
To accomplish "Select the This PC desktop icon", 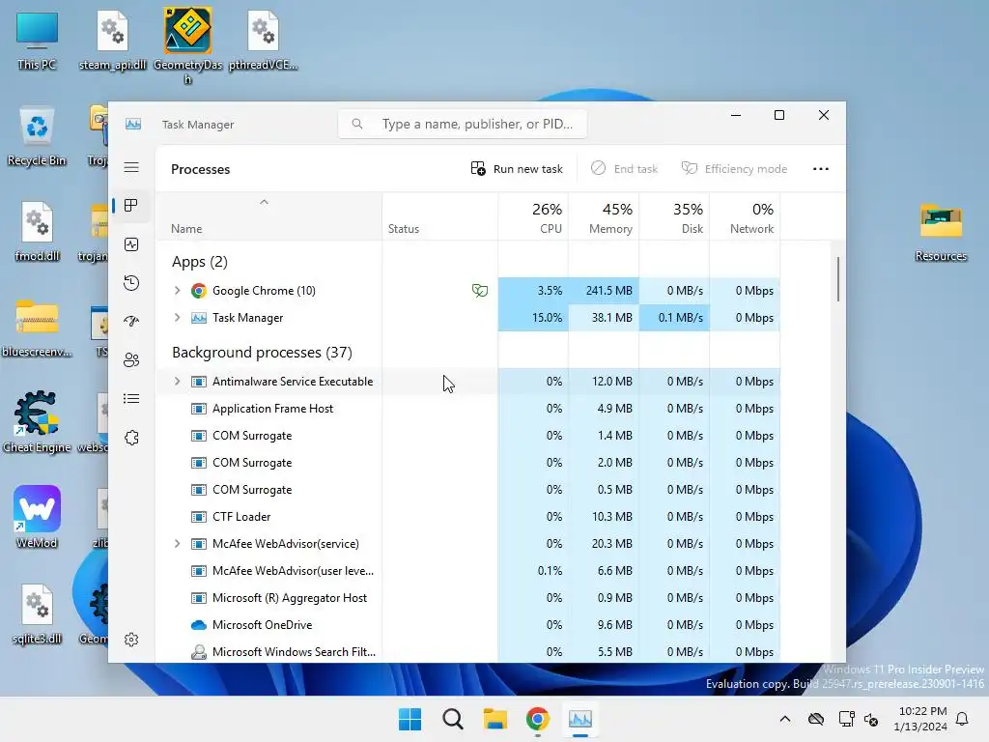I will pyautogui.click(x=37, y=41).
